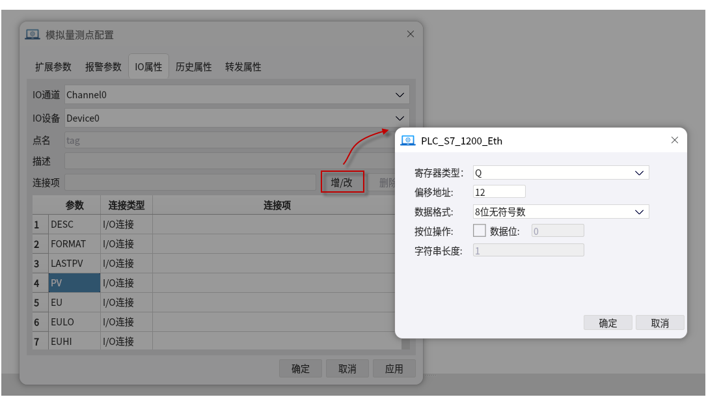Open the 历史属性 tab
This screenshot has height=397, width=706.
[x=194, y=66]
